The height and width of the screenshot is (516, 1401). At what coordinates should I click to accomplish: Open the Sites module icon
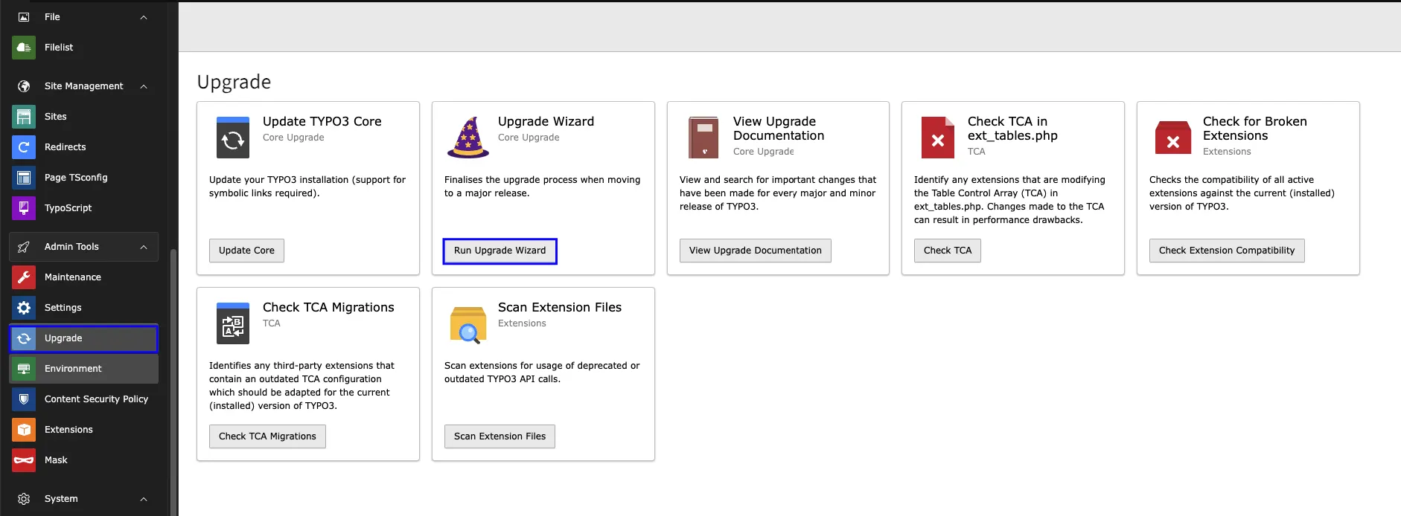click(24, 117)
